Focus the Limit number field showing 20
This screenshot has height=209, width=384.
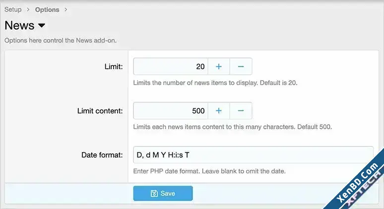[x=171, y=66]
